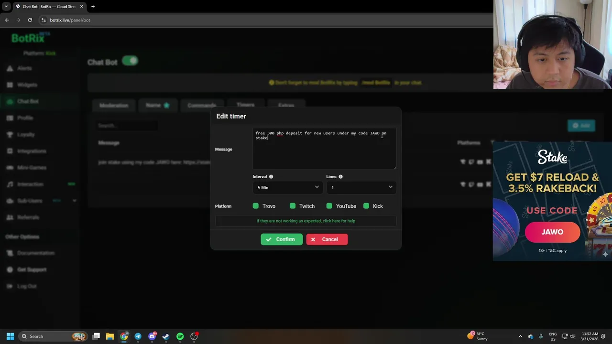Open Widgets icon in sidebar
This screenshot has width=612, height=344.
tap(10, 85)
